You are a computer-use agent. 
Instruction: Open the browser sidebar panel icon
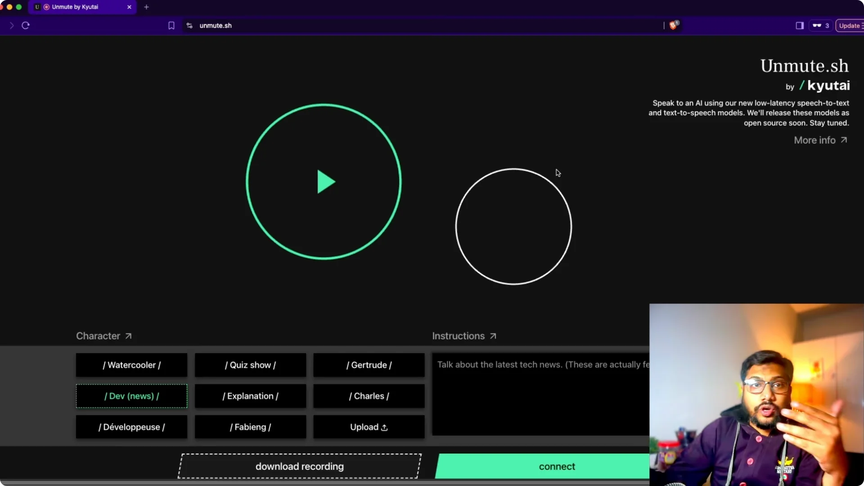point(800,25)
